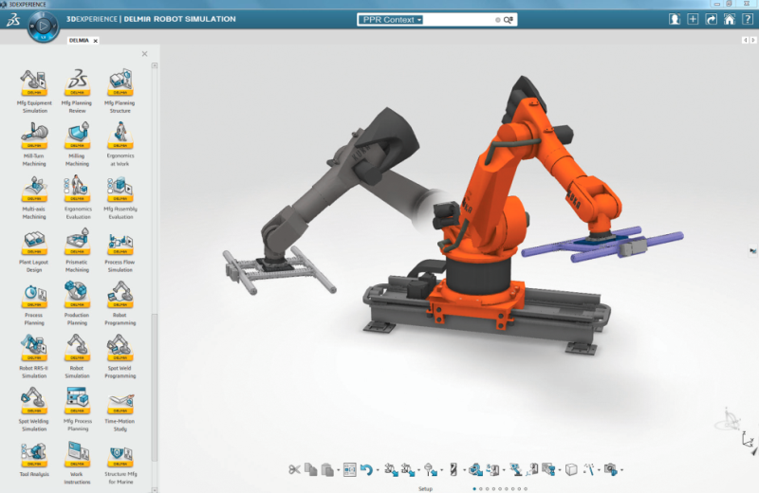Image resolution: width=759 pixels, height=493 pixels.
Task: Click the apps panel scrollbar thumb
Action: 155,387
